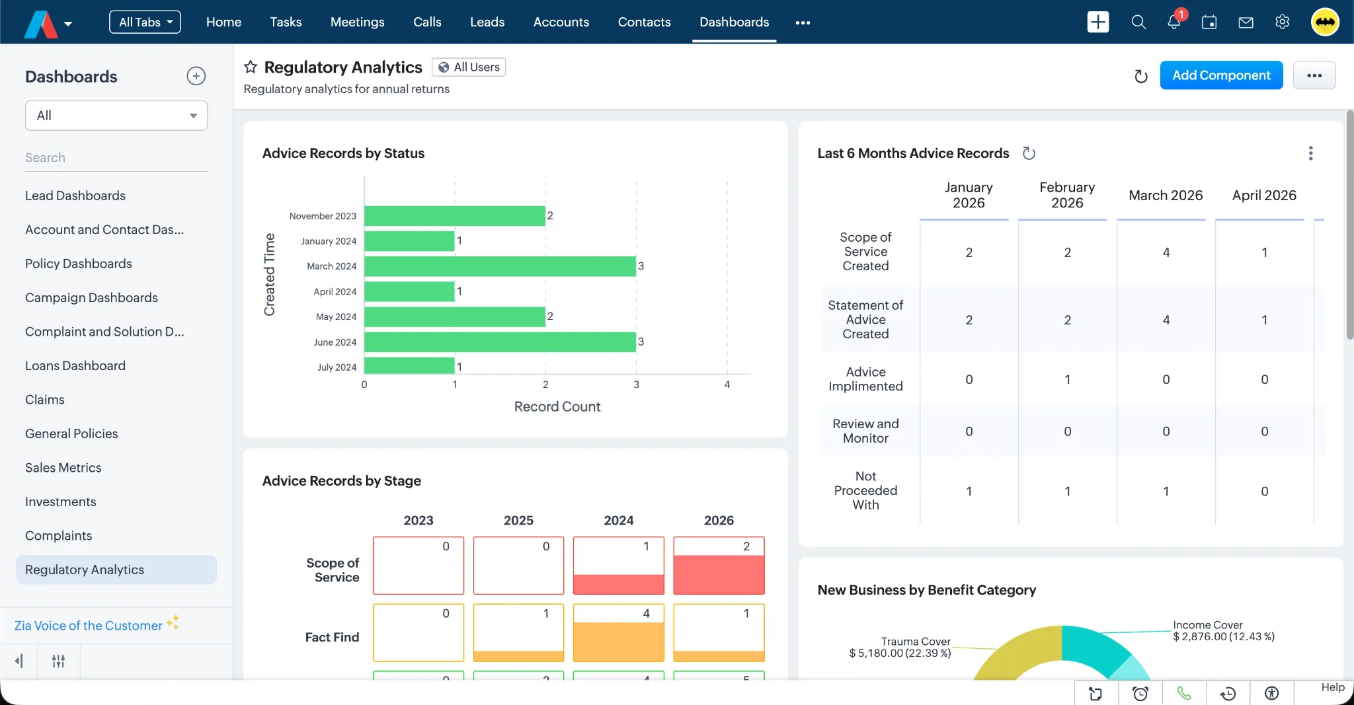1354x705 pixels.
Task: Refresh Last 6 Months Advice Records
Action: point(1029,153)
